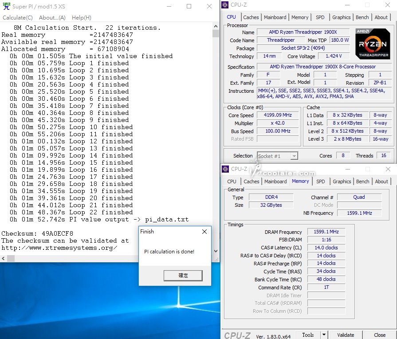Image resolution: width=397 pixels, height=339 pixels.
Task: Open the Bench tab in upper CPU-Z
Action: 362,17
